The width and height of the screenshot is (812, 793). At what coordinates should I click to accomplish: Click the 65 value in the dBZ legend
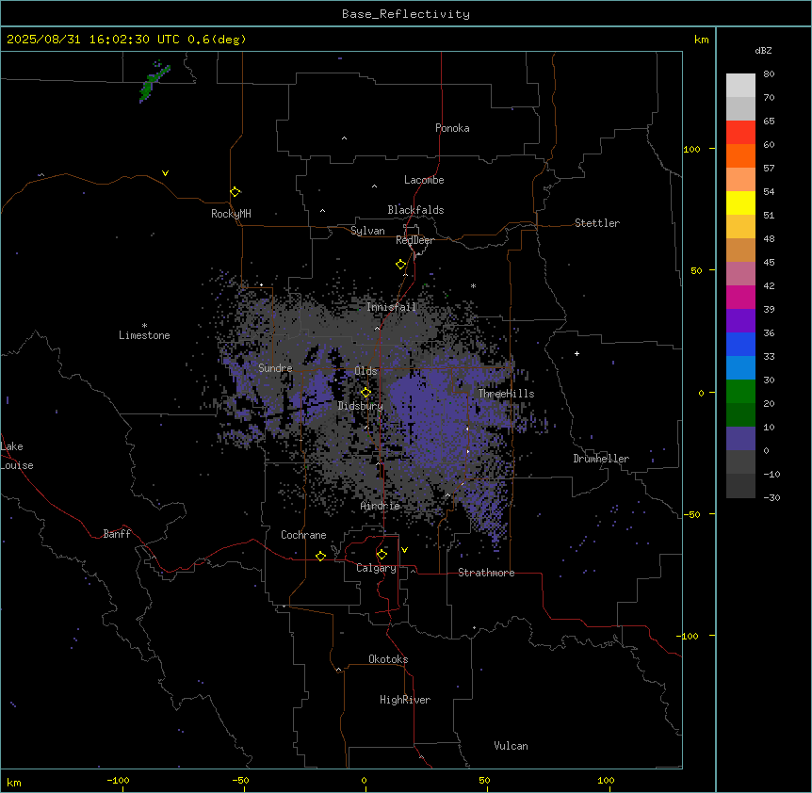[x=769, y=121]
